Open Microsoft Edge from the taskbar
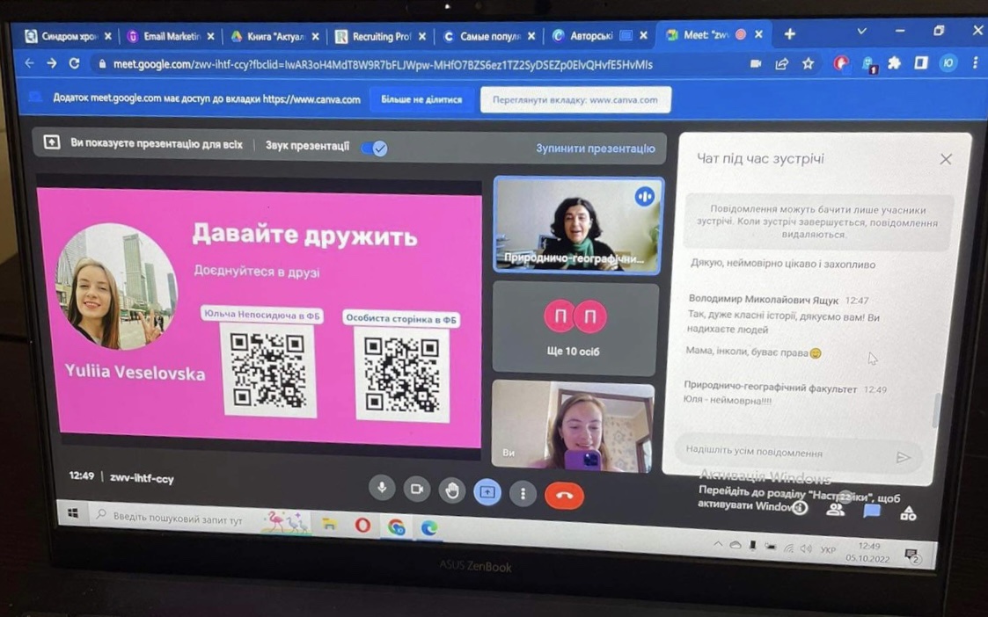Screen dimensions: 988x617 click(429, 527)
